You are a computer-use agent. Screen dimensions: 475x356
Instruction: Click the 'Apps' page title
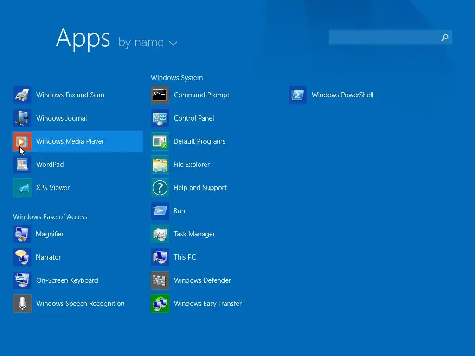[x=83, y=38]
